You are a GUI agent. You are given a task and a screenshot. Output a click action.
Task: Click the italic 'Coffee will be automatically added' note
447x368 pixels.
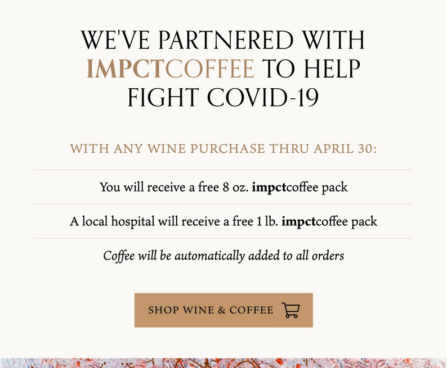point(223,256)
